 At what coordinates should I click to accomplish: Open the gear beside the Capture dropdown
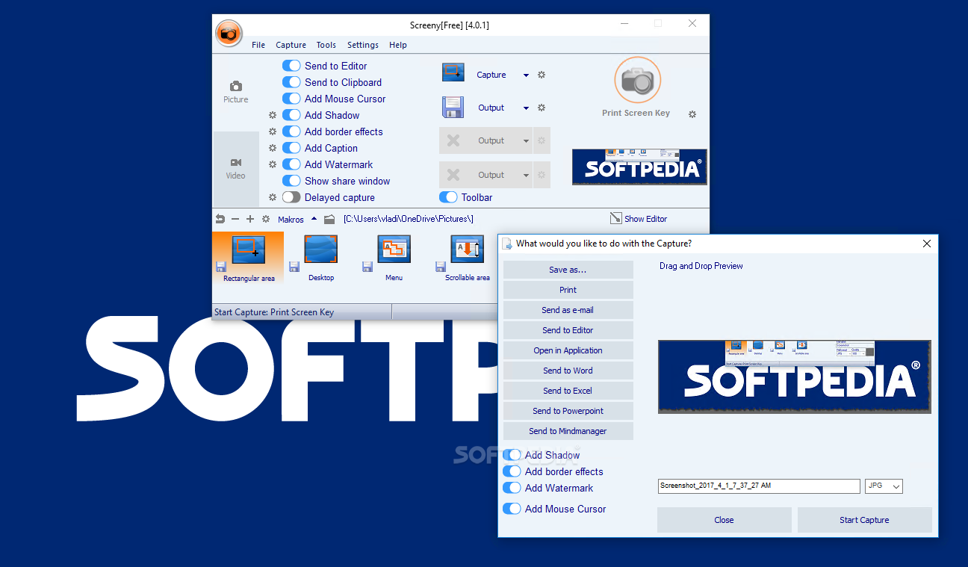[542, 75]
